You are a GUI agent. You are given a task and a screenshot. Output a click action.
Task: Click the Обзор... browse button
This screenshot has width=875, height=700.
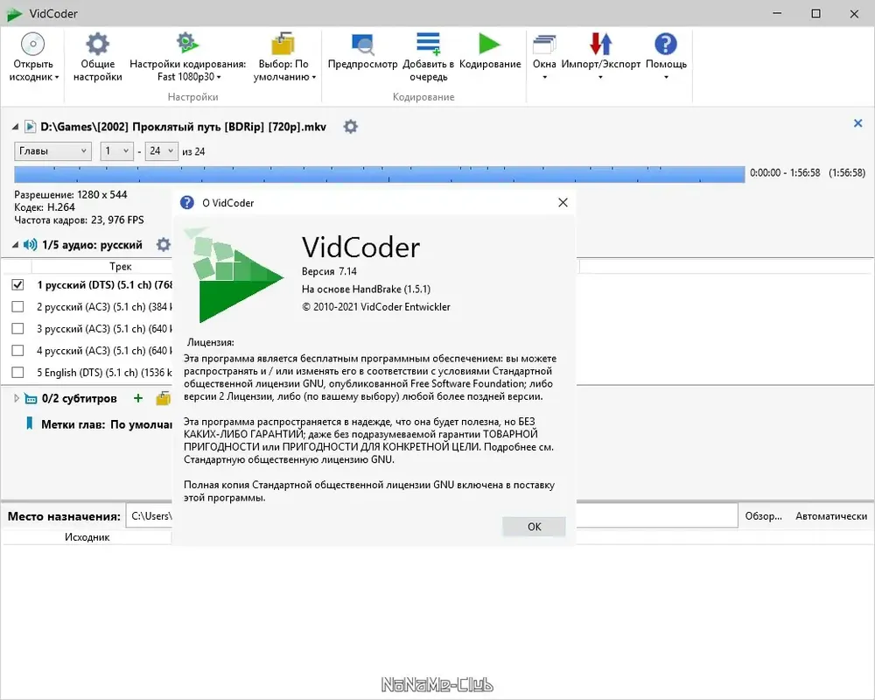tap(763, 515)
